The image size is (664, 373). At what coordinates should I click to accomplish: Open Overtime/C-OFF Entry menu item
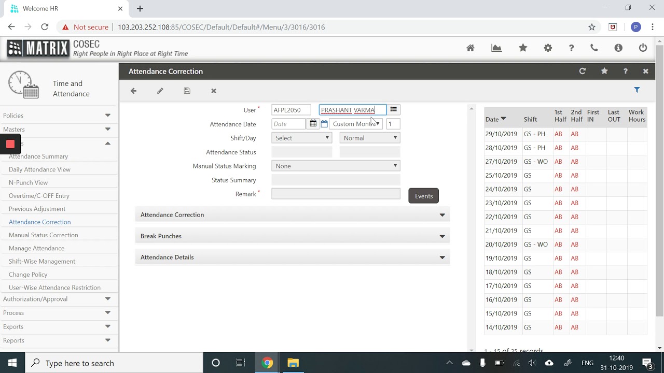pyautogui.click(x=39, y=196)
